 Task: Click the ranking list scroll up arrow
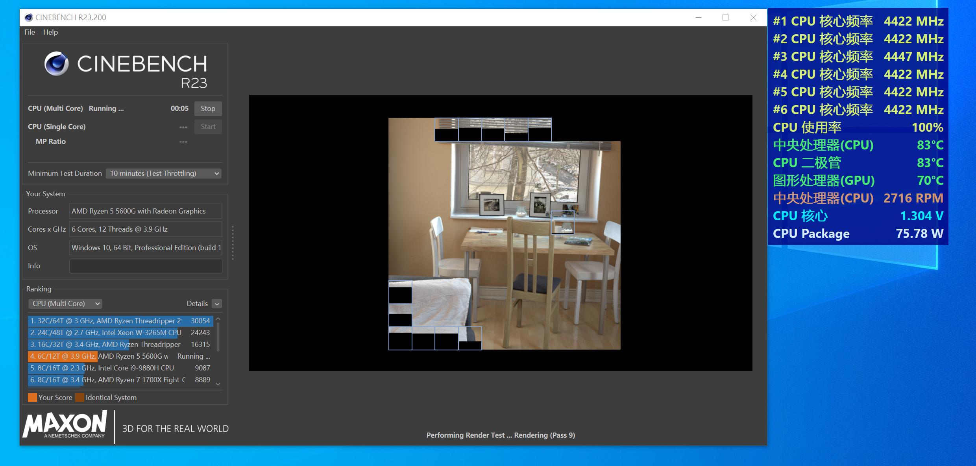218,319
